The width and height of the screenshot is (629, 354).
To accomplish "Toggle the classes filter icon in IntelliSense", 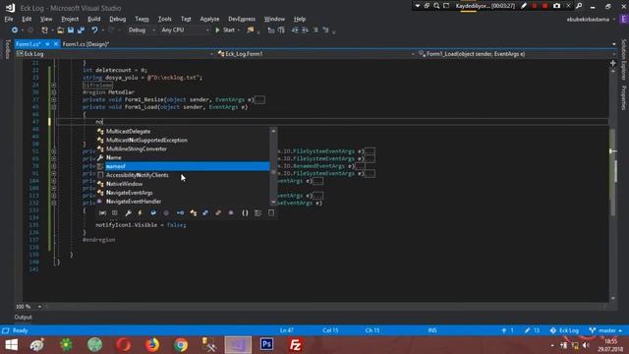I will (x=194, y=213).
